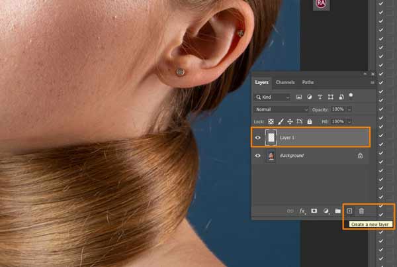
Task: Expand the Opacity slider arrow
Action: [x=349, y=109]
